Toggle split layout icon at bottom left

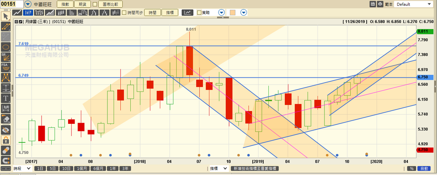5,168
